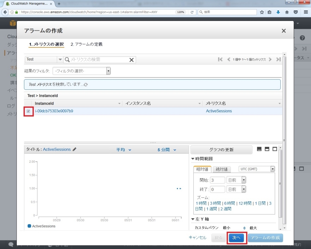Click the キャンセル link
Image resolution: width=311 pixels, height=249 pixels.
pyautogui.click(x=197, y=238)
